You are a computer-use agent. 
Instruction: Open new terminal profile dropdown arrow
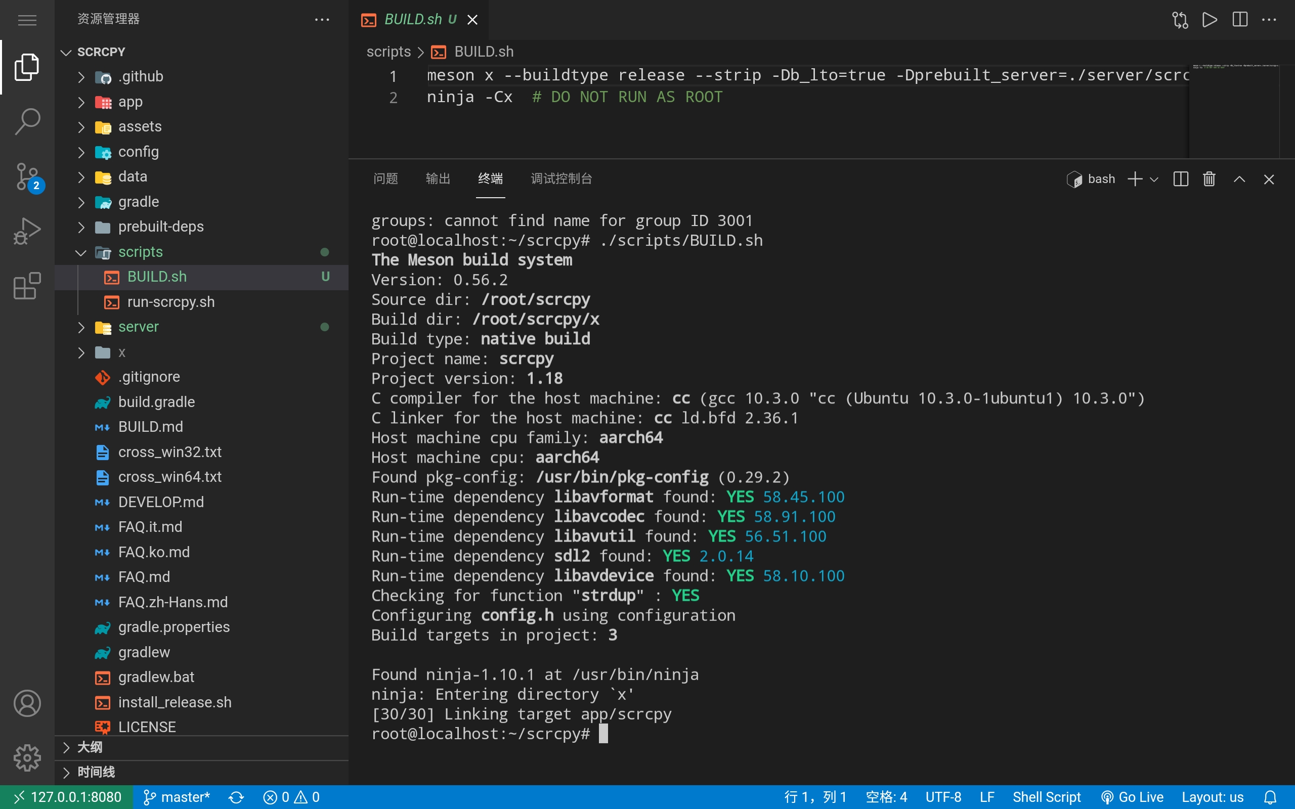[1154, 179]
